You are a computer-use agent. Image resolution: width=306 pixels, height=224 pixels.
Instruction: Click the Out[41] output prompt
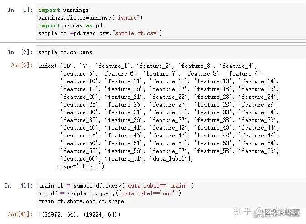(x=20, y=214)
